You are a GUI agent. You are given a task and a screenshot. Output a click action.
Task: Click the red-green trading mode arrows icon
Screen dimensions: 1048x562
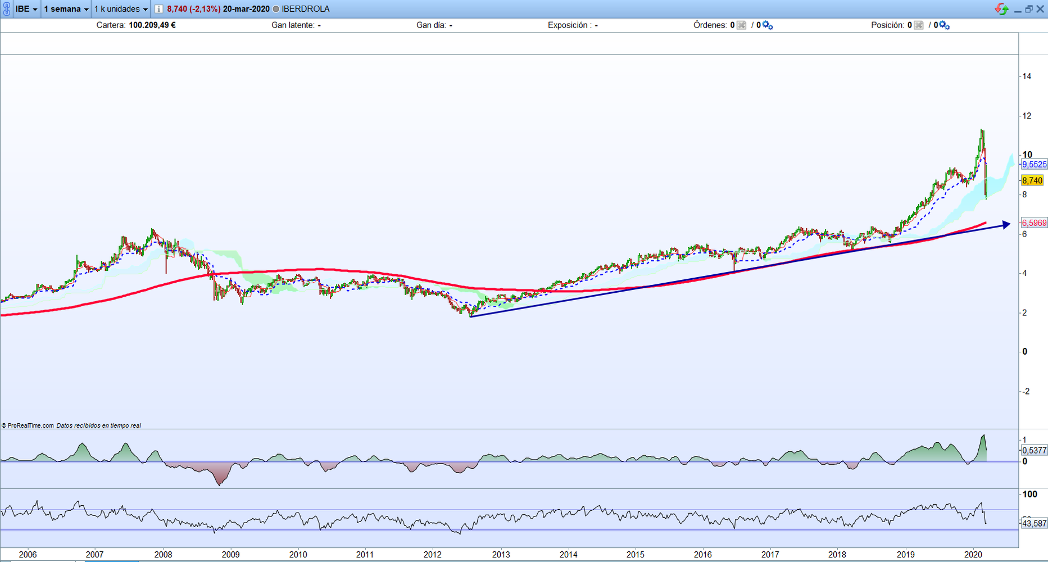(1001, 9)
